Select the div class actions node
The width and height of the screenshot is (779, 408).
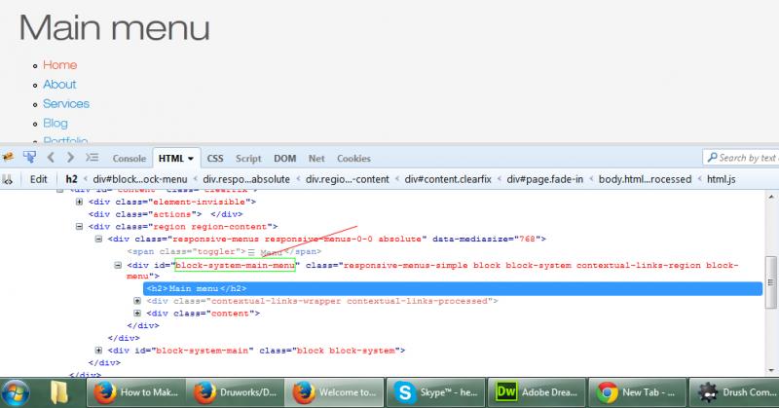[166, 214]
